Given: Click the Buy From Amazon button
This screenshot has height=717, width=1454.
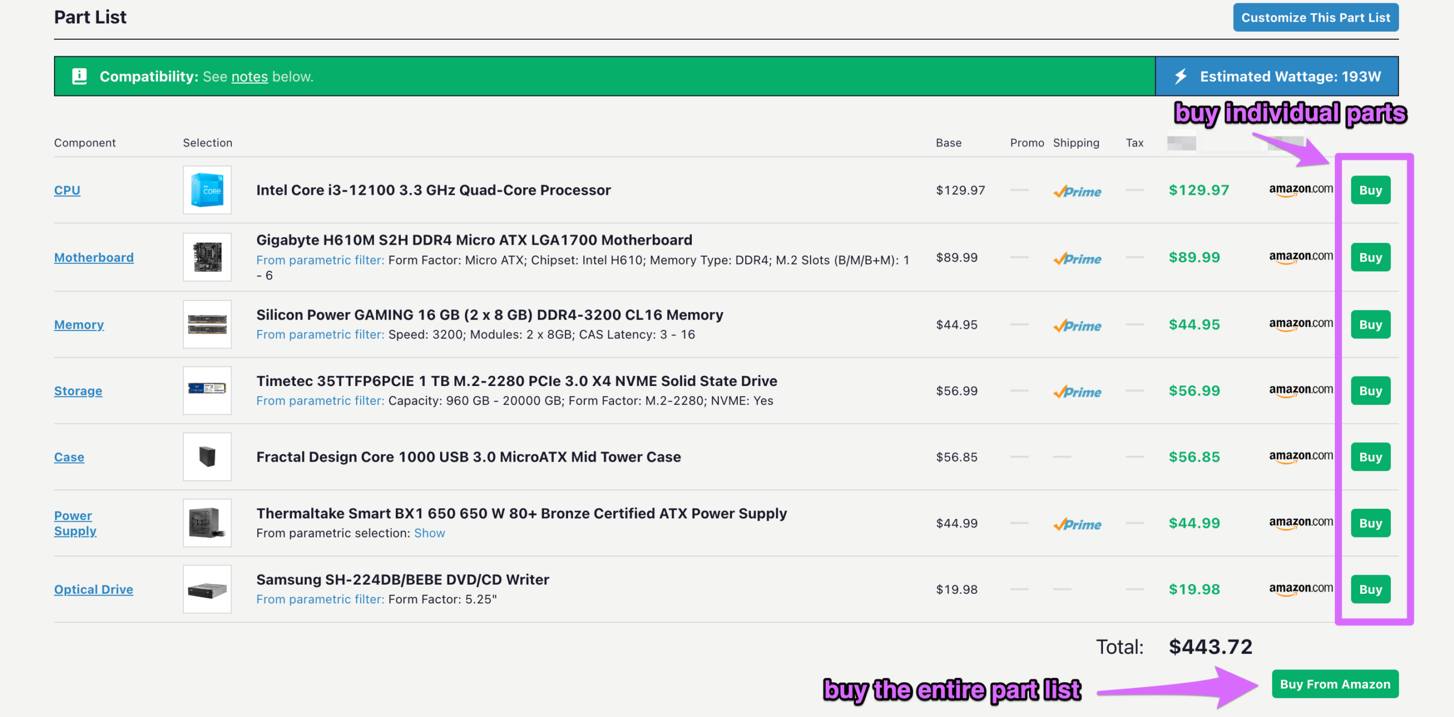Looking at the screenshot, I should click(1335, 684).
